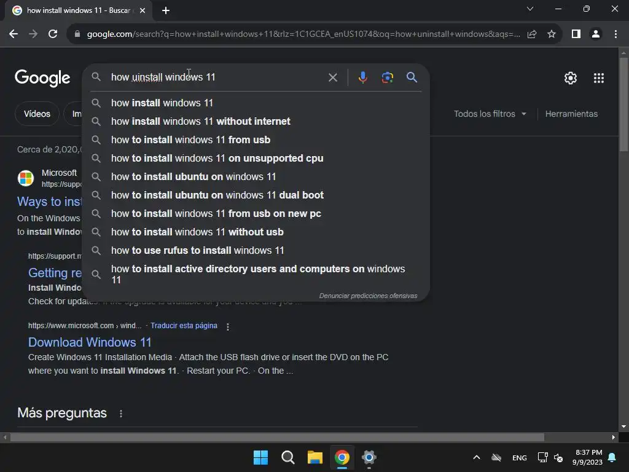Reload the page with the refresh icon
Viewport: 629px width, 472px height.
tap(53, 34)
